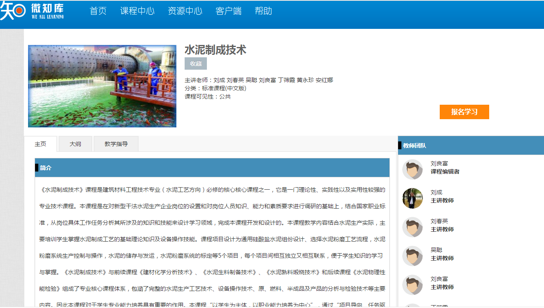The image size is (544, 308).
Task: Click 吴聪's avatar icon
Action: coord(413,256)
